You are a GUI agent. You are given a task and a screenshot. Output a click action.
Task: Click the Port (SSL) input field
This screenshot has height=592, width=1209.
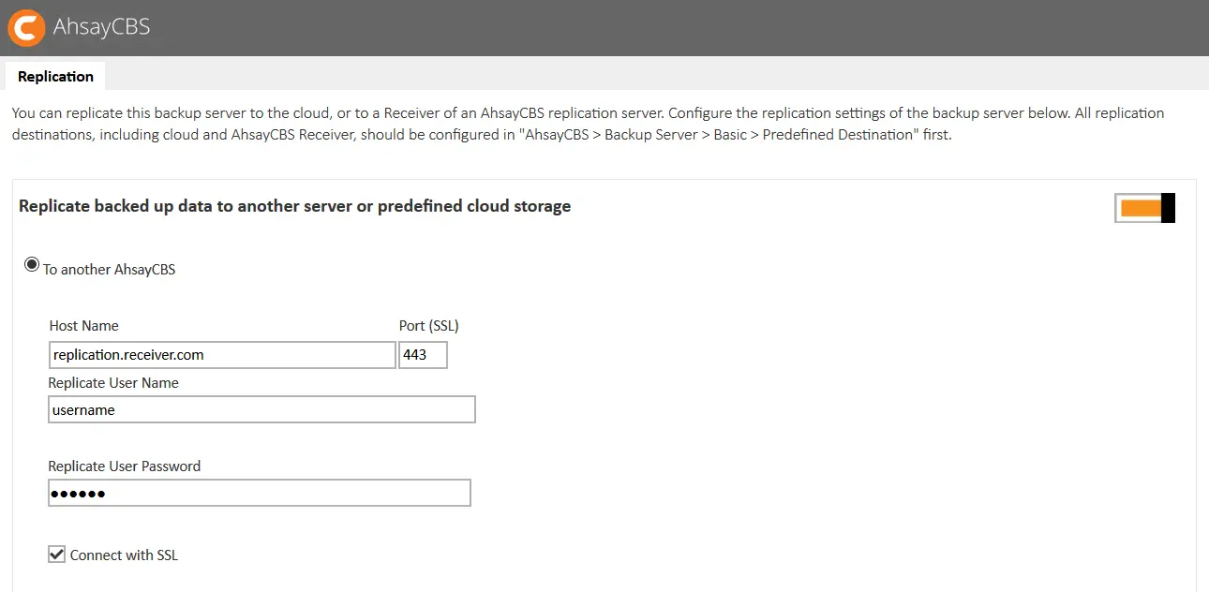tap(423, 354)
